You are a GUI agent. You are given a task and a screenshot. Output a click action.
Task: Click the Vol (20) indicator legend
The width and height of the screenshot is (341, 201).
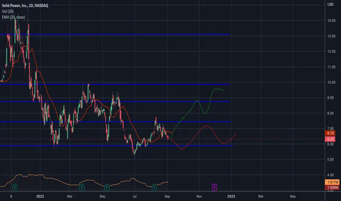point(8,11)
